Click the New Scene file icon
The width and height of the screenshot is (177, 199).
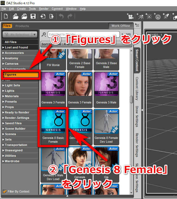pos(6,16)
